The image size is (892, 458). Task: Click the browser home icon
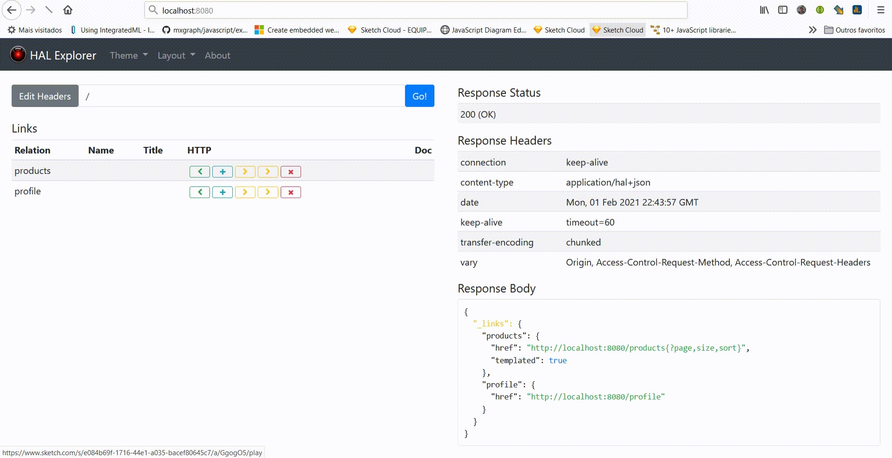click(68, 10)
